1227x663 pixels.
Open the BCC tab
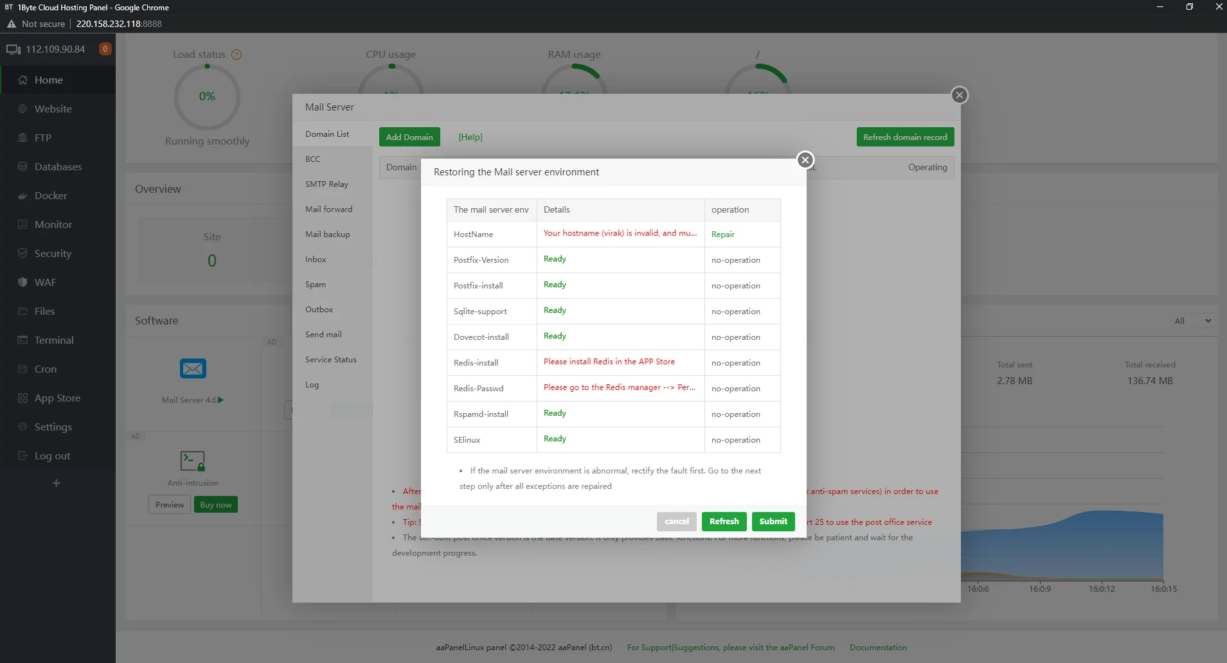332,159
